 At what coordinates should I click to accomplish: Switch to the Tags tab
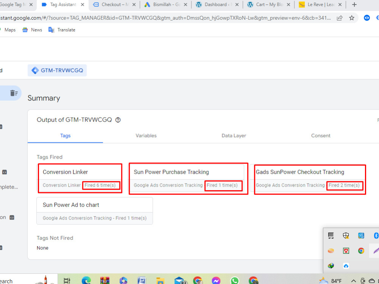(x=65, y=136)
